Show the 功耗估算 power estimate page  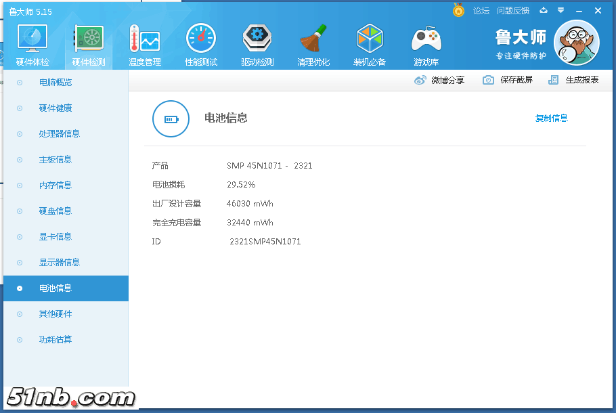(56, 340)
